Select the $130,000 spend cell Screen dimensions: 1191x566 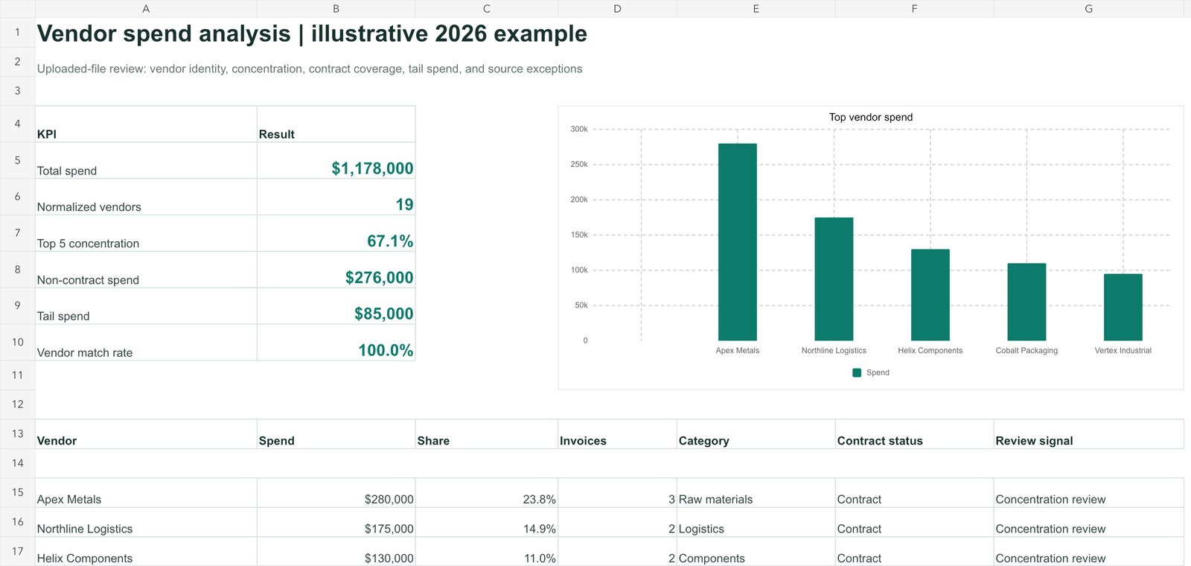pyautogui.click(x=336, y=551)
